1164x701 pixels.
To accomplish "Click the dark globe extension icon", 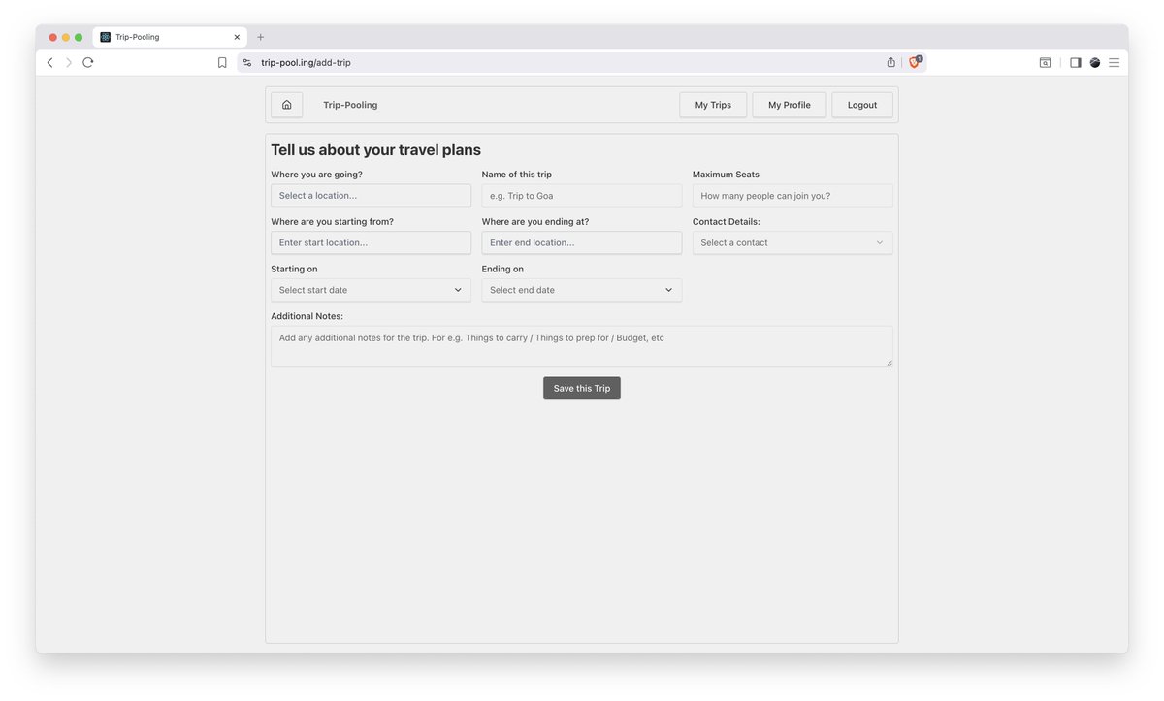I will 1094,61.
